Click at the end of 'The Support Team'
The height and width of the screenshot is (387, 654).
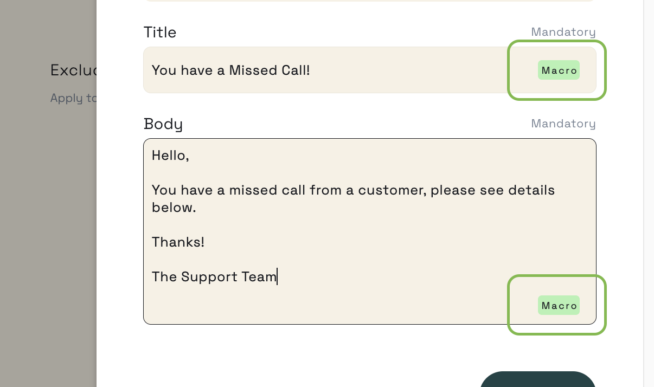(277, 277)
